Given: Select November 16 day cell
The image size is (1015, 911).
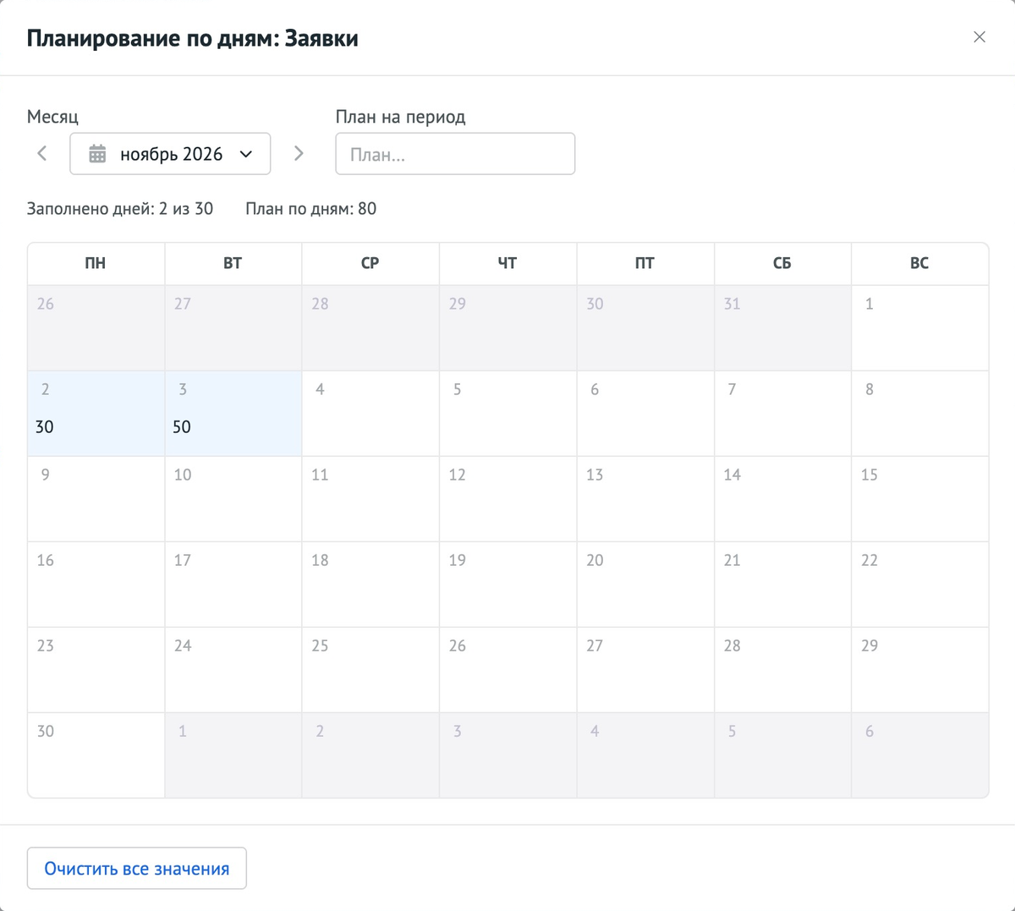Looking at the screenshot, I should [x=96, y=584].
